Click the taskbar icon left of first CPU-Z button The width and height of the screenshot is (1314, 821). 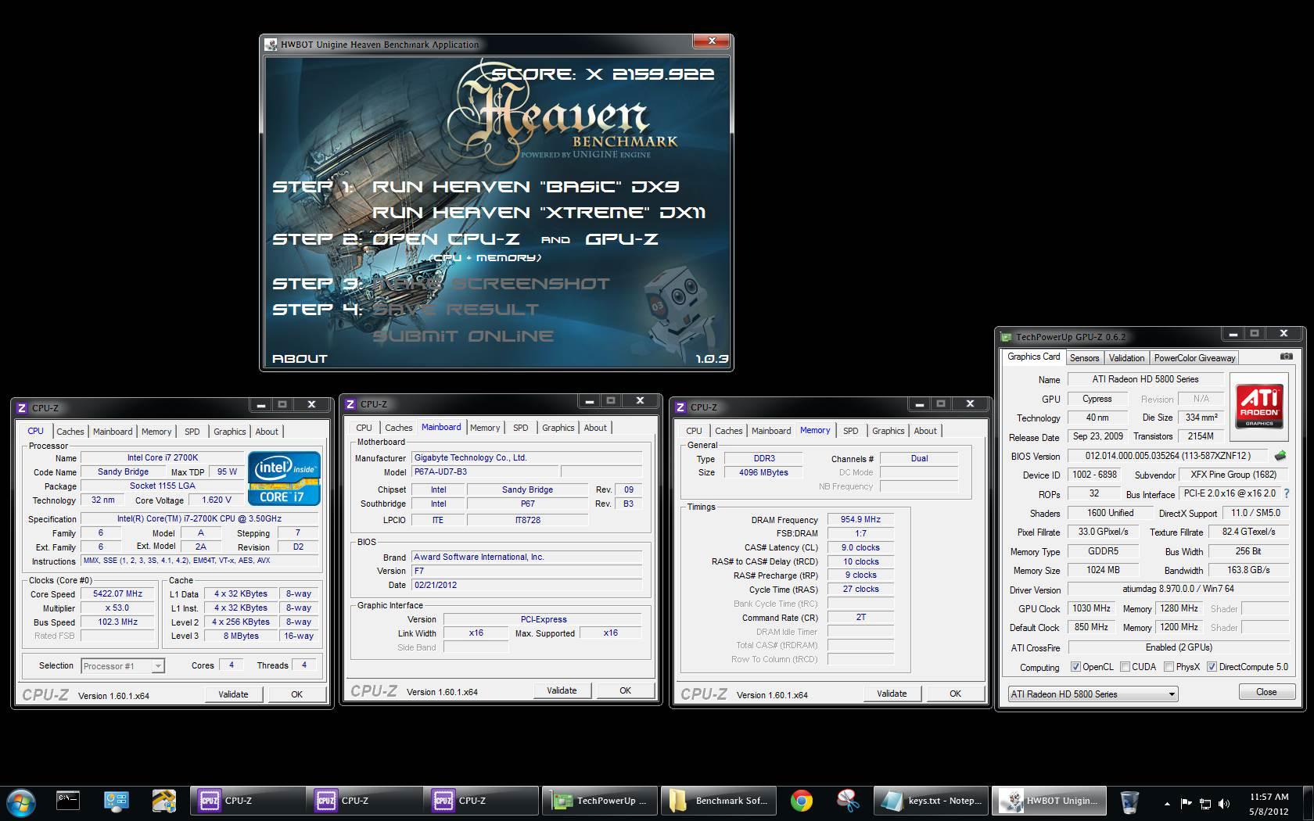163,801
